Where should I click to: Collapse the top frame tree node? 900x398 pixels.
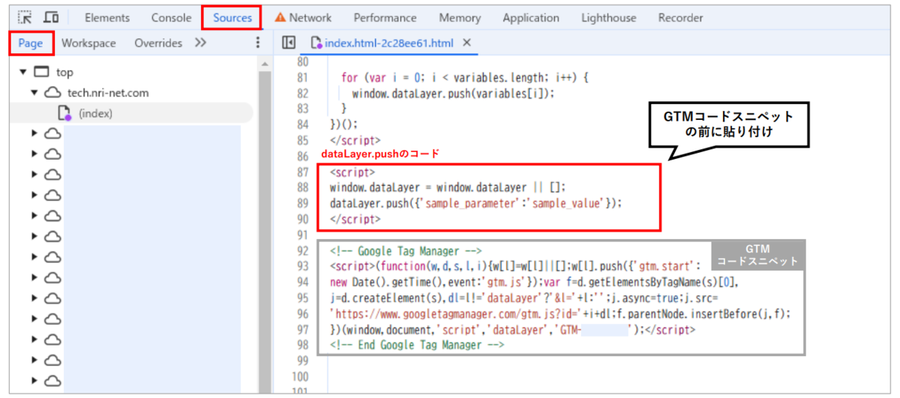[x=22, y=73]
